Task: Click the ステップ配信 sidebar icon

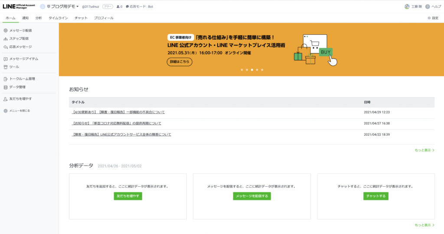Action: pos(5,39)
